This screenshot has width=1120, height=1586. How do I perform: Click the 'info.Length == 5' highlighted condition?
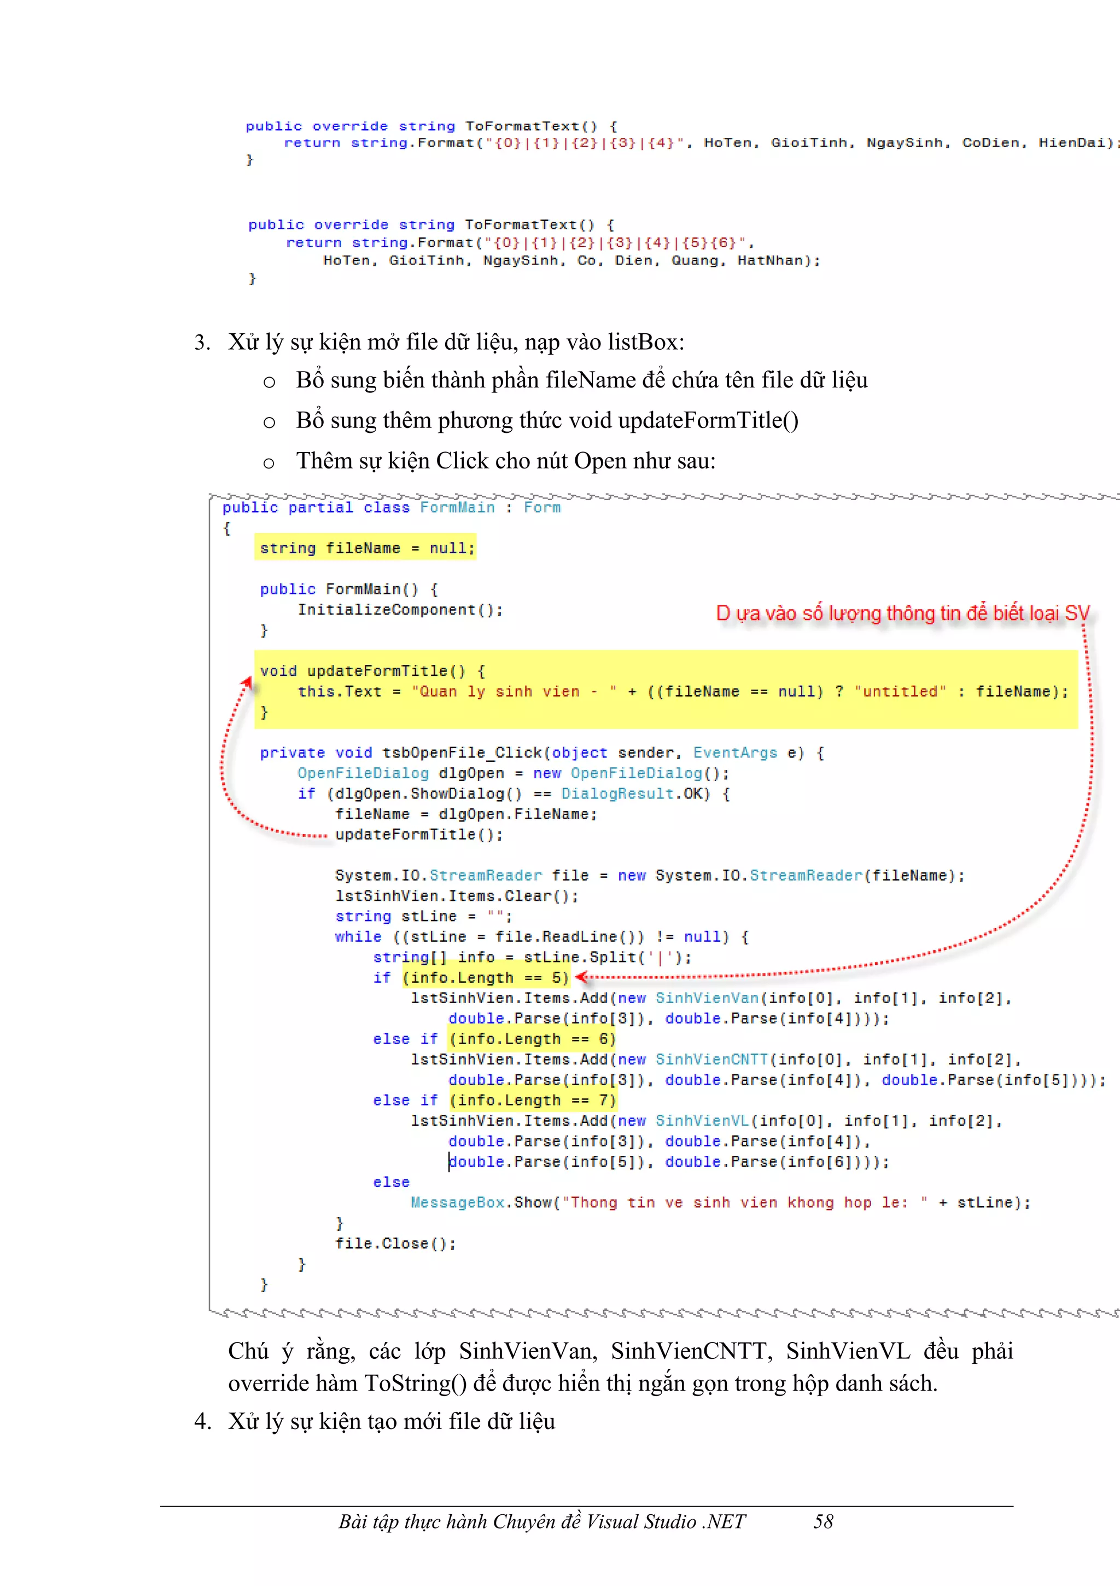(486, 977)
